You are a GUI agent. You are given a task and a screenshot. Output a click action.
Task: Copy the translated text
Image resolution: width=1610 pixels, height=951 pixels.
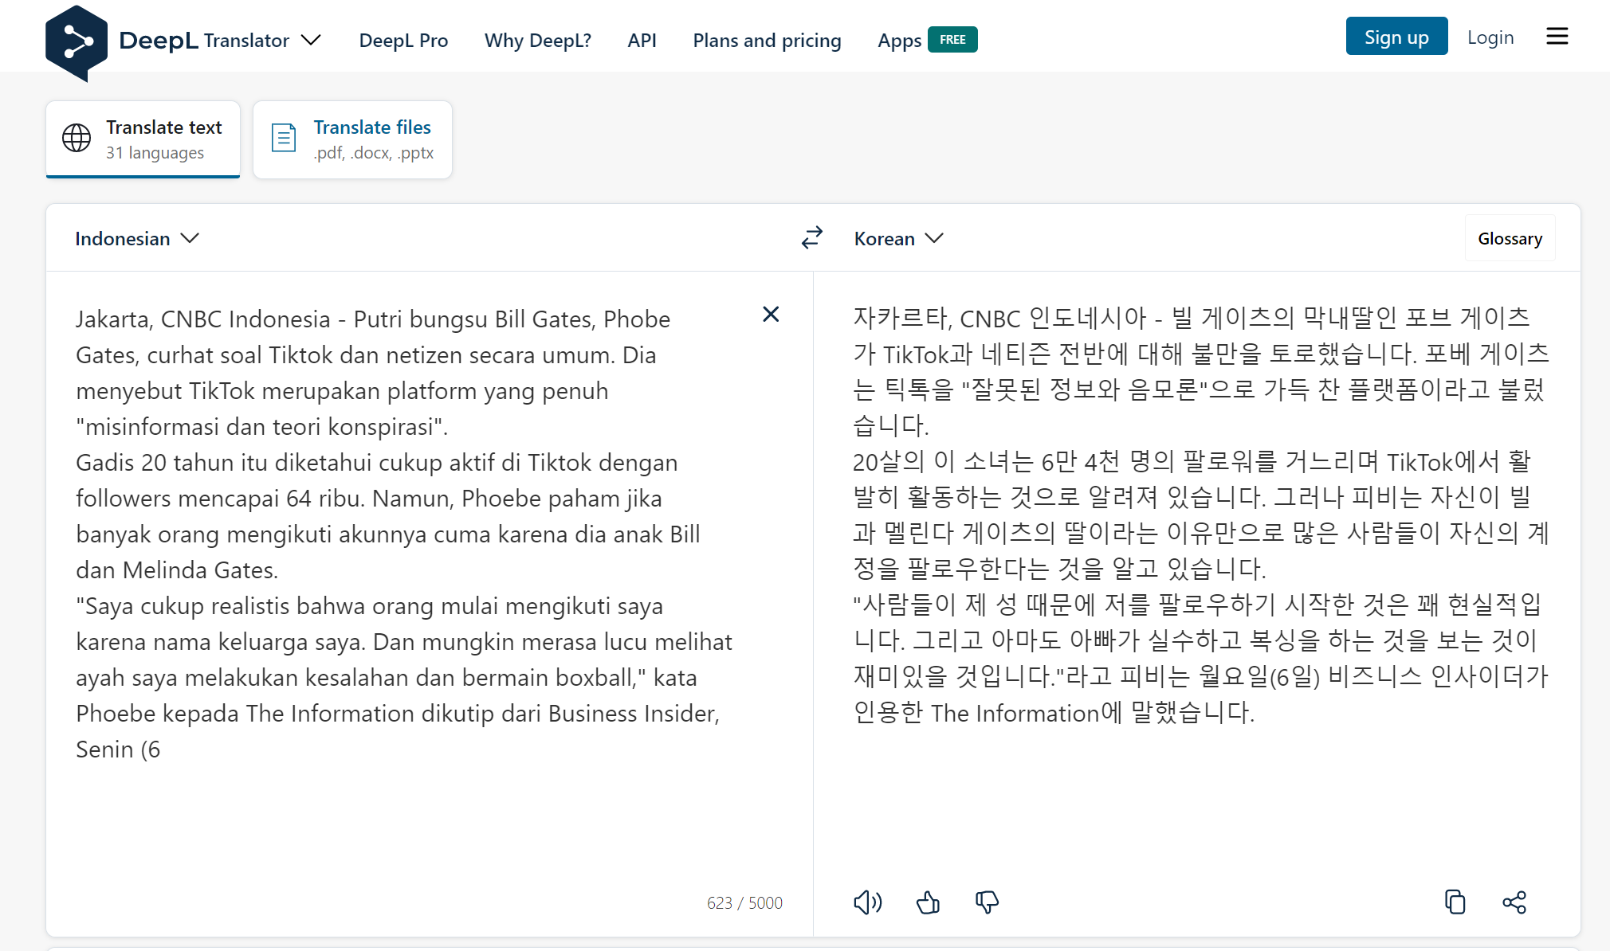1455,902
